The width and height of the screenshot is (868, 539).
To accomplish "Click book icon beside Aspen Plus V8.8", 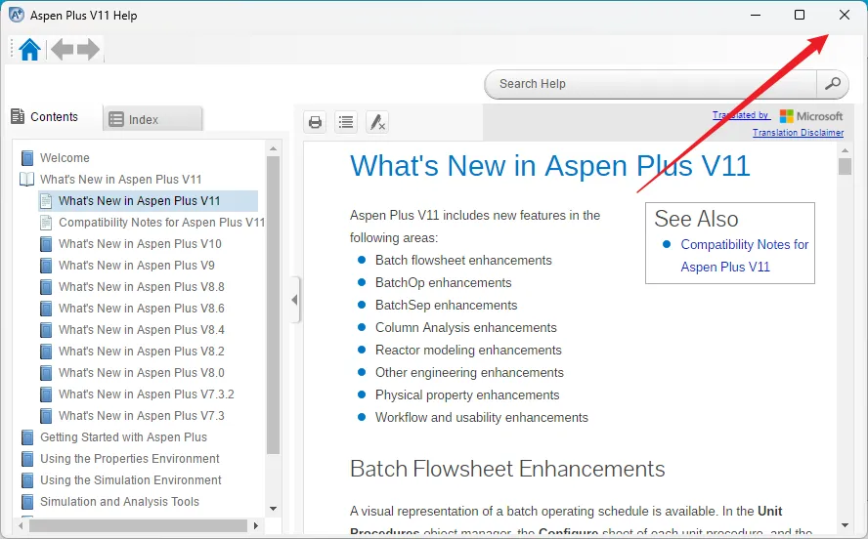I will click(x=47, y=287).
